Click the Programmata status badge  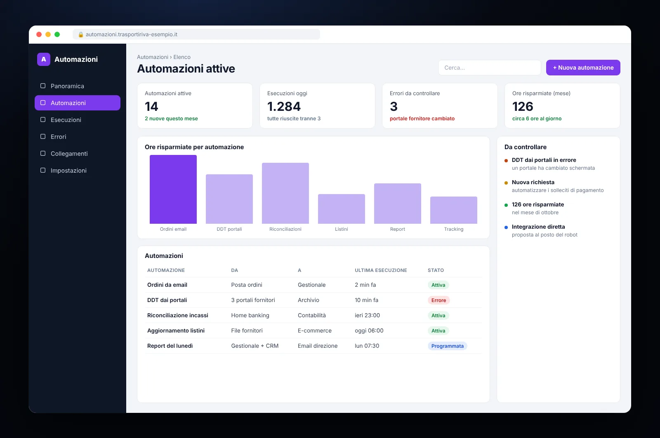coord(448,346)
